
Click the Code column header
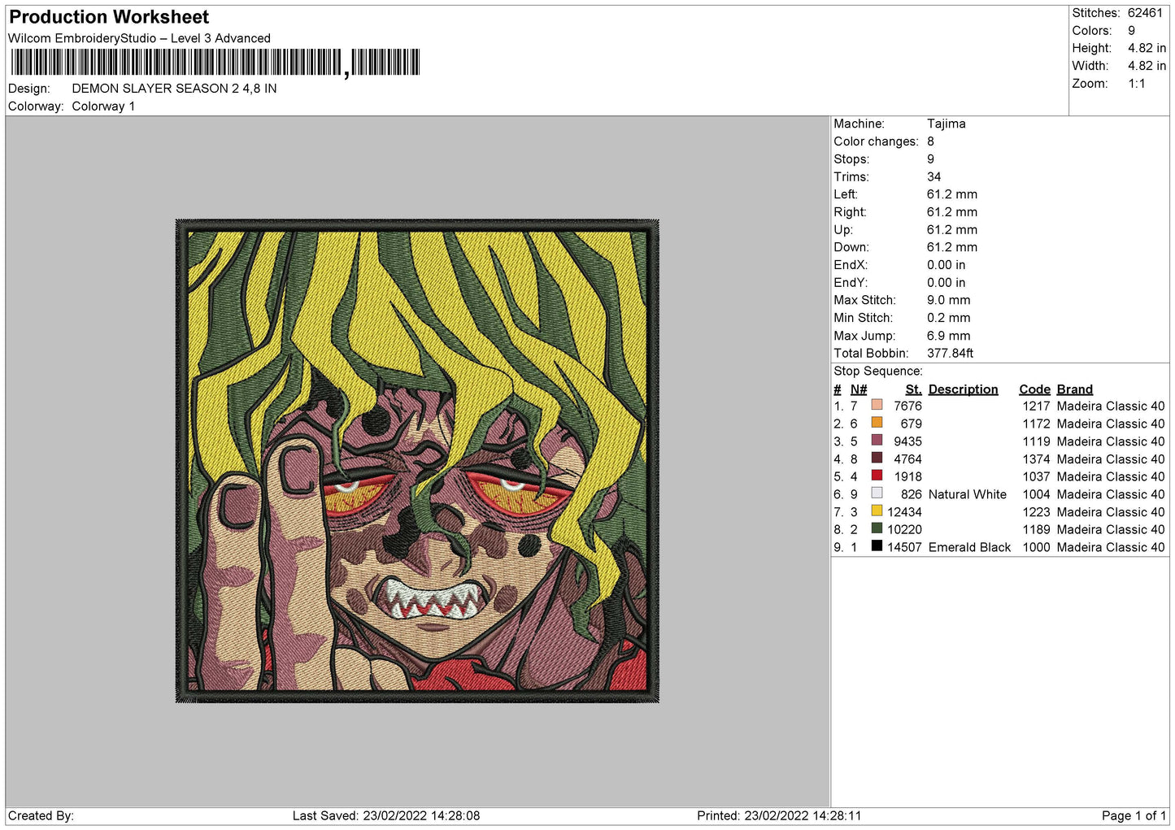(x=1034, y=389)
